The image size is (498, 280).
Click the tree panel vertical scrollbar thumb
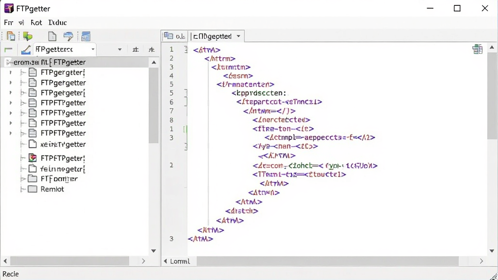(154, 105)
